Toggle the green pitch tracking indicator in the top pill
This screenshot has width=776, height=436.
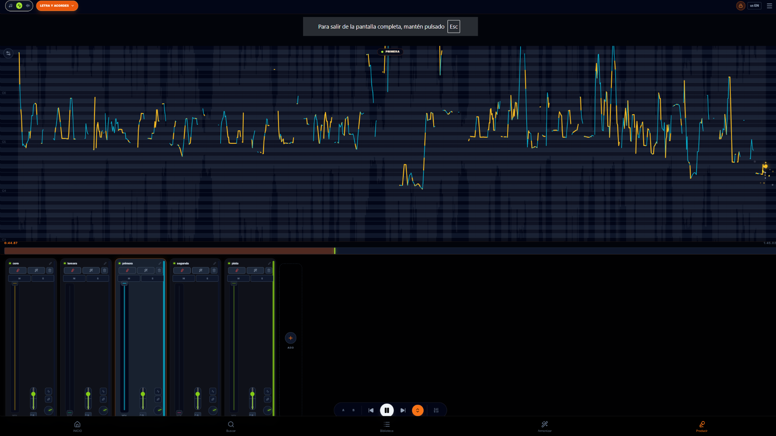18,6
